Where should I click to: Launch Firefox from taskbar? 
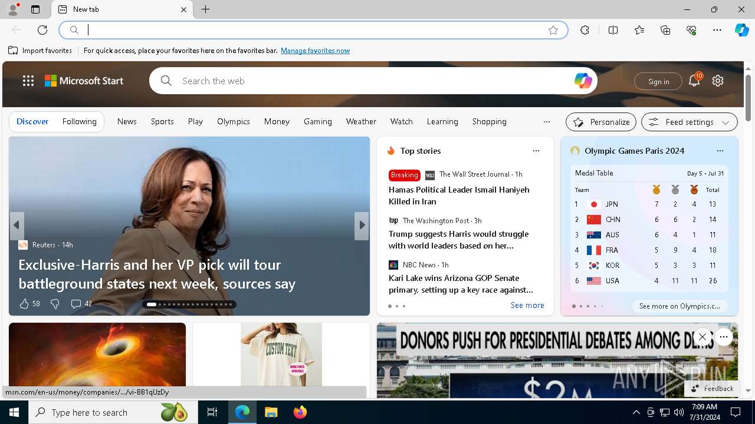coord(300,412)
